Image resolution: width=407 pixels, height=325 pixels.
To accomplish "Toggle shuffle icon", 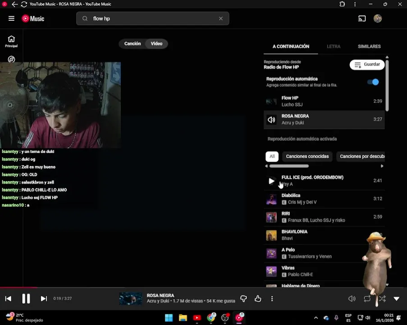I will pyautogui.click(x=382, y=298).
